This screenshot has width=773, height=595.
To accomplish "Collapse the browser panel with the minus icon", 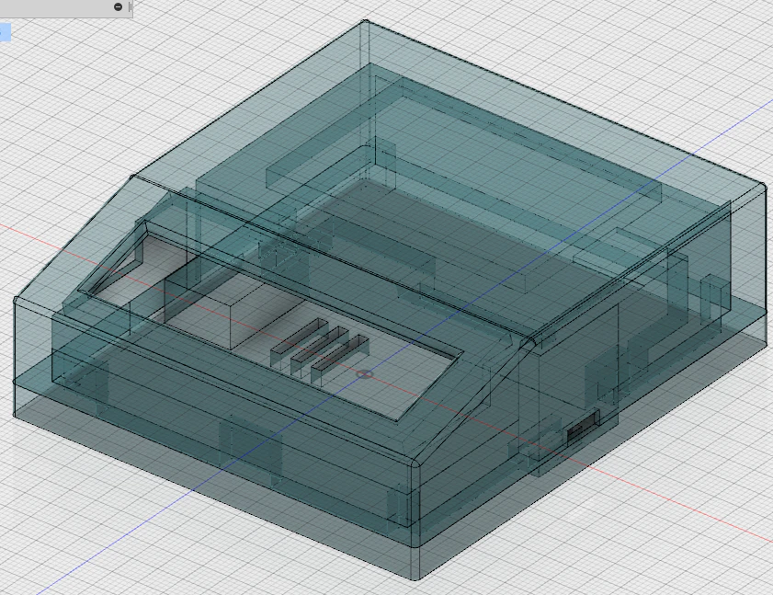I will [x=118, y=6].
